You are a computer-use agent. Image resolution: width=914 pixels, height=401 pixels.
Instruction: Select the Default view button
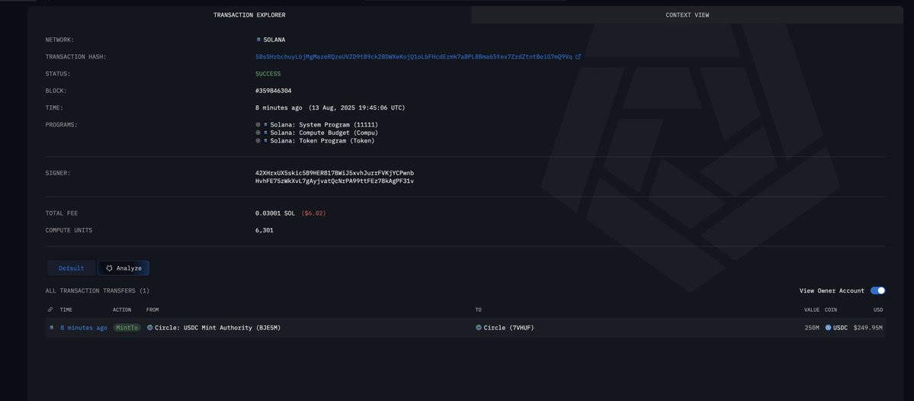tap(71, 268)
